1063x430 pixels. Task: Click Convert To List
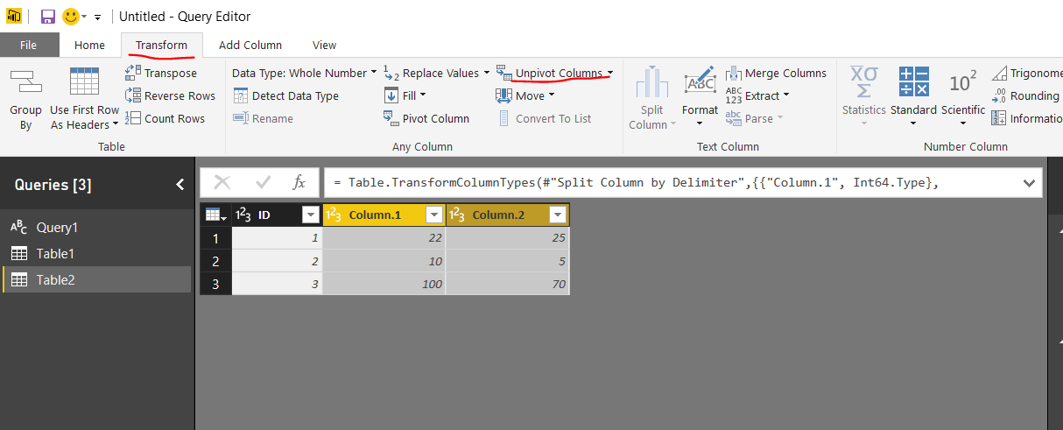tap(545, 118)
